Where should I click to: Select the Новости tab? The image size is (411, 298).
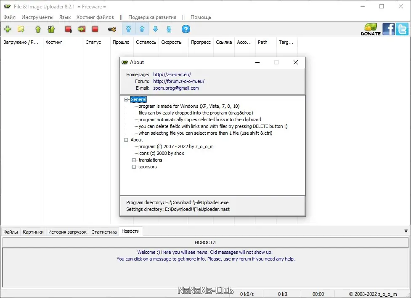click(x=130, y=231)
